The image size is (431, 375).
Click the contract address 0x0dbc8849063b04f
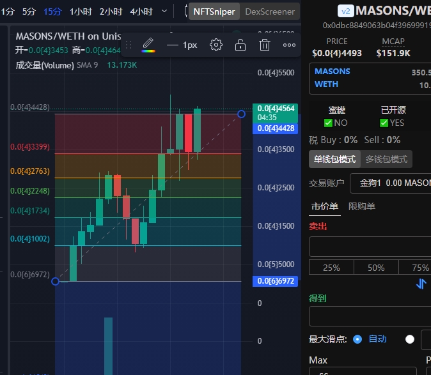pyautogui.click(x=377, y=26)
